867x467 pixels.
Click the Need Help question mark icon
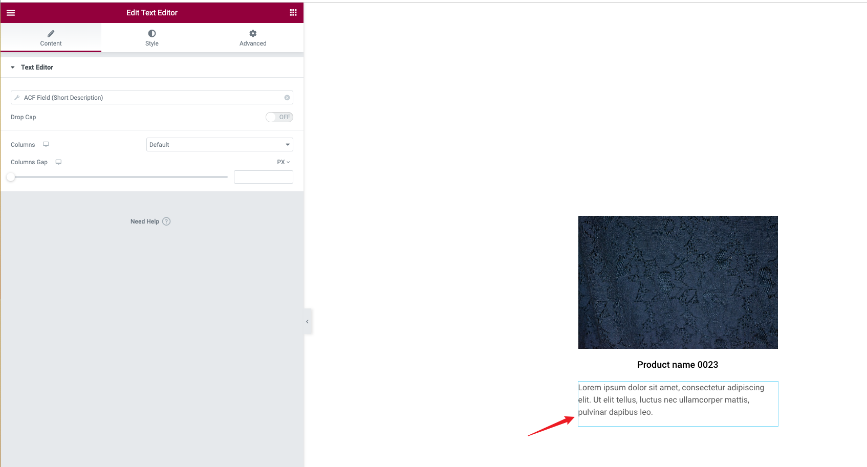tap(166, 221)
